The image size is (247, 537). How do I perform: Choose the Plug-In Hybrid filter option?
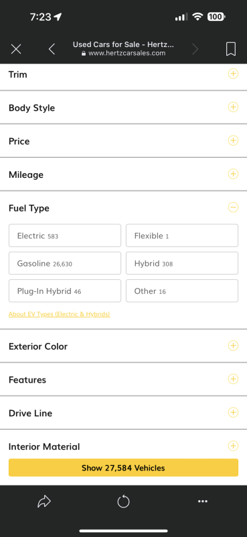click(x=65, y=291)
